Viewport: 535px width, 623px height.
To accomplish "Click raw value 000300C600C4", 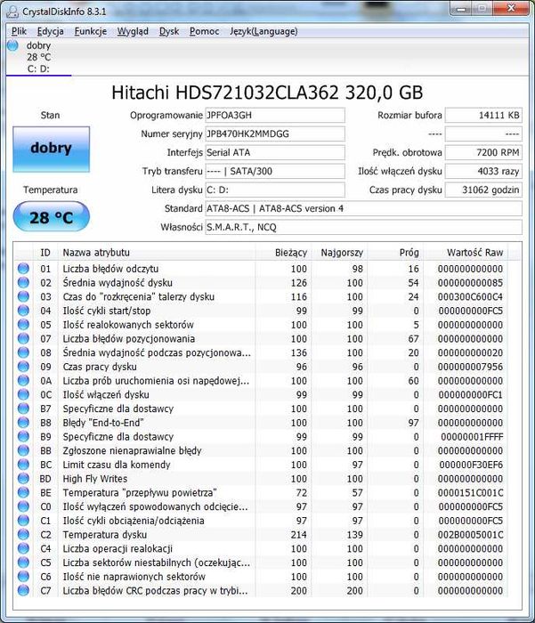I will click(x=470, y=296).
